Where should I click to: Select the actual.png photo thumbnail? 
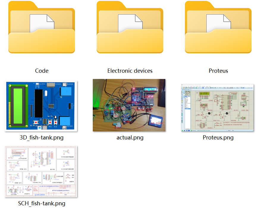coord(129,105)
